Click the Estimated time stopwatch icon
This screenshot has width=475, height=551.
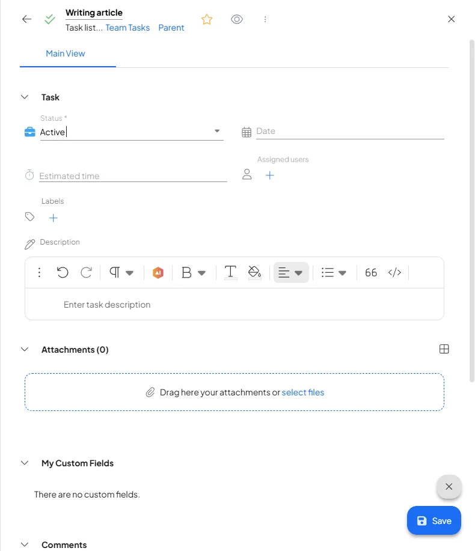(29, 175)
